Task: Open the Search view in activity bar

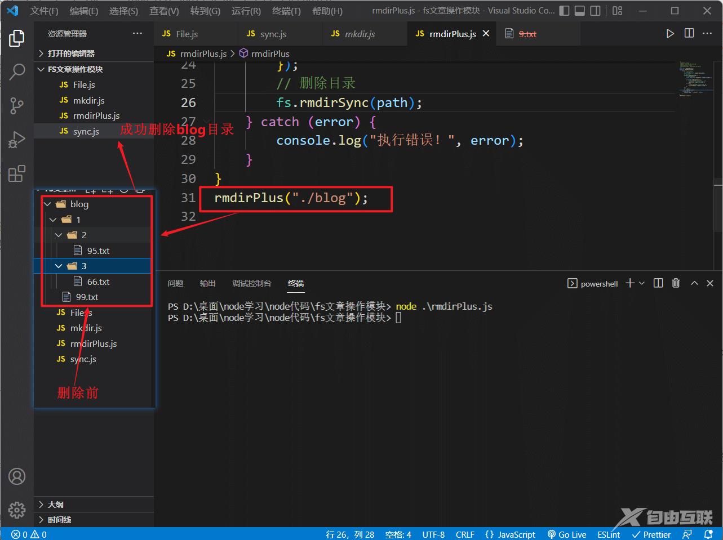Action: (17, 72)
